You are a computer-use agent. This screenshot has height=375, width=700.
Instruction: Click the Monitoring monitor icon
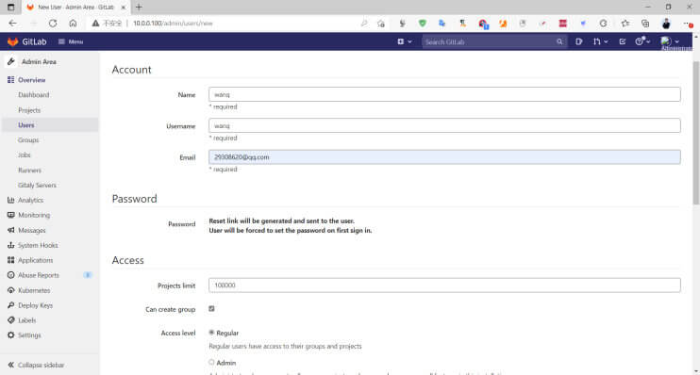pyautogui.click(x=10, y=215)
